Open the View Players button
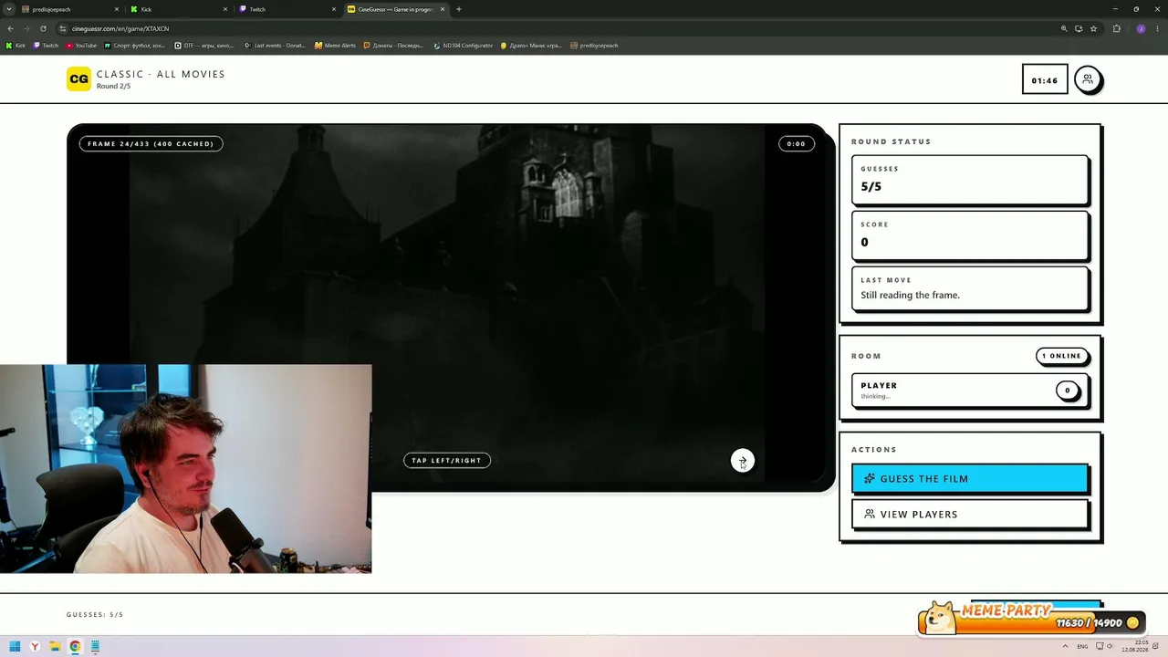Screen dimensions: 1168x657 coord(969,514)
